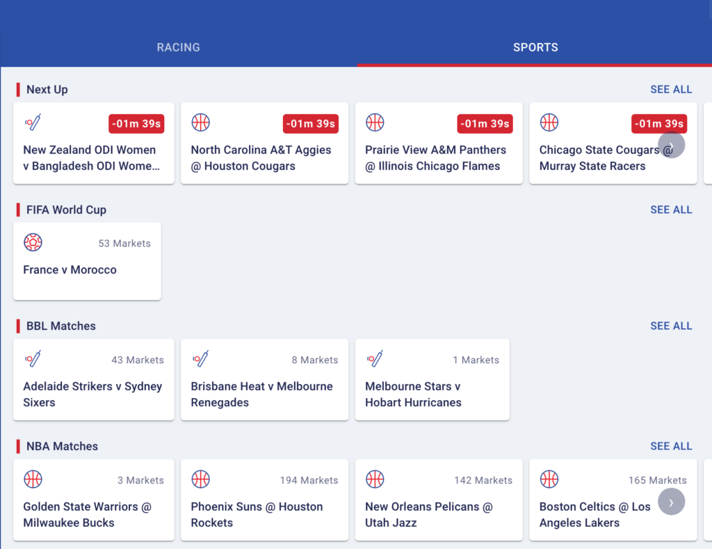Screen dimensions: 712x549
Task: Click basketball icon on Prairie View A&M Panthers card
Action: tap(375, 122)
